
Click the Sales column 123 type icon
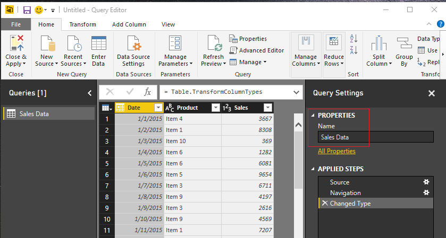226,108
